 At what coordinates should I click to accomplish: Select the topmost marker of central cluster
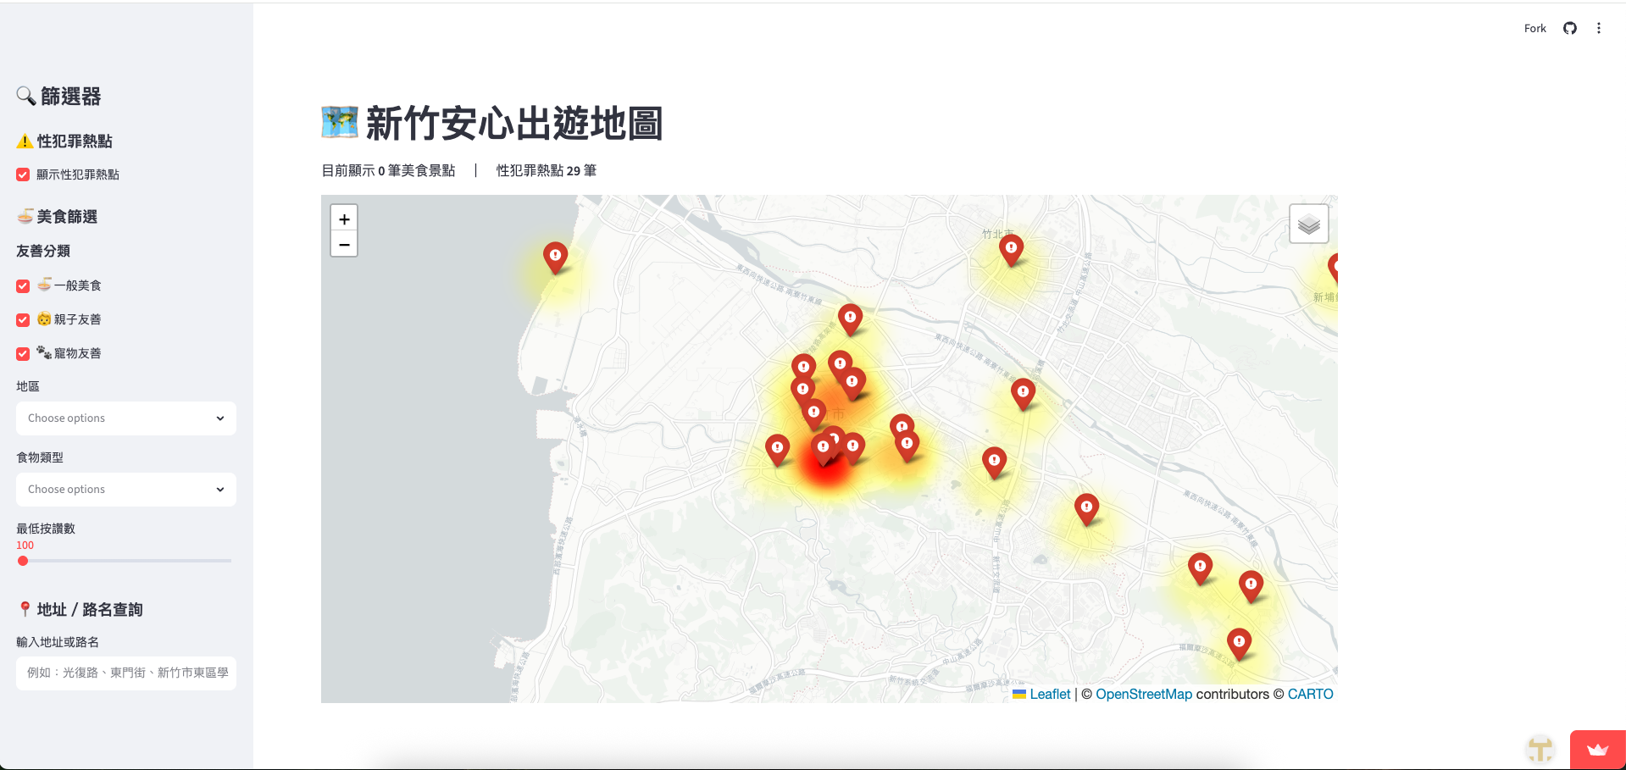[x=850, y=319]
